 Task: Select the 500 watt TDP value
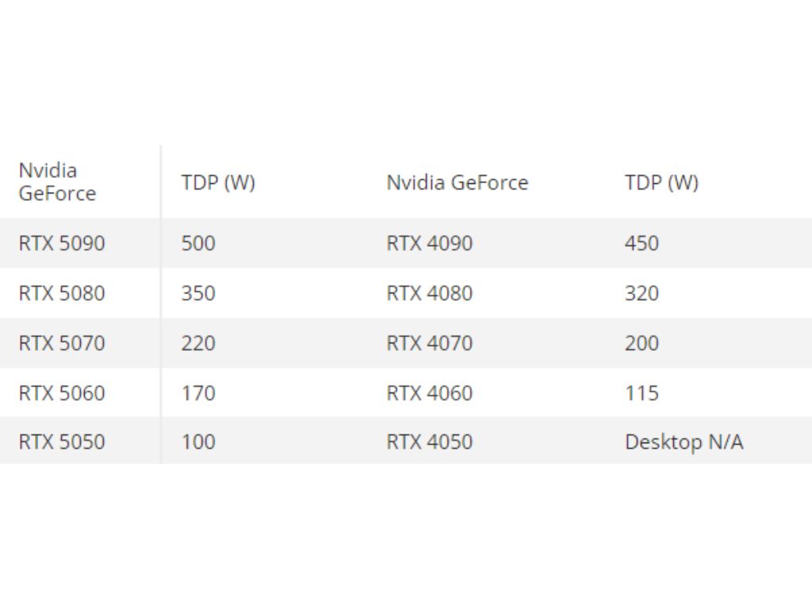[x=198, y=243]
